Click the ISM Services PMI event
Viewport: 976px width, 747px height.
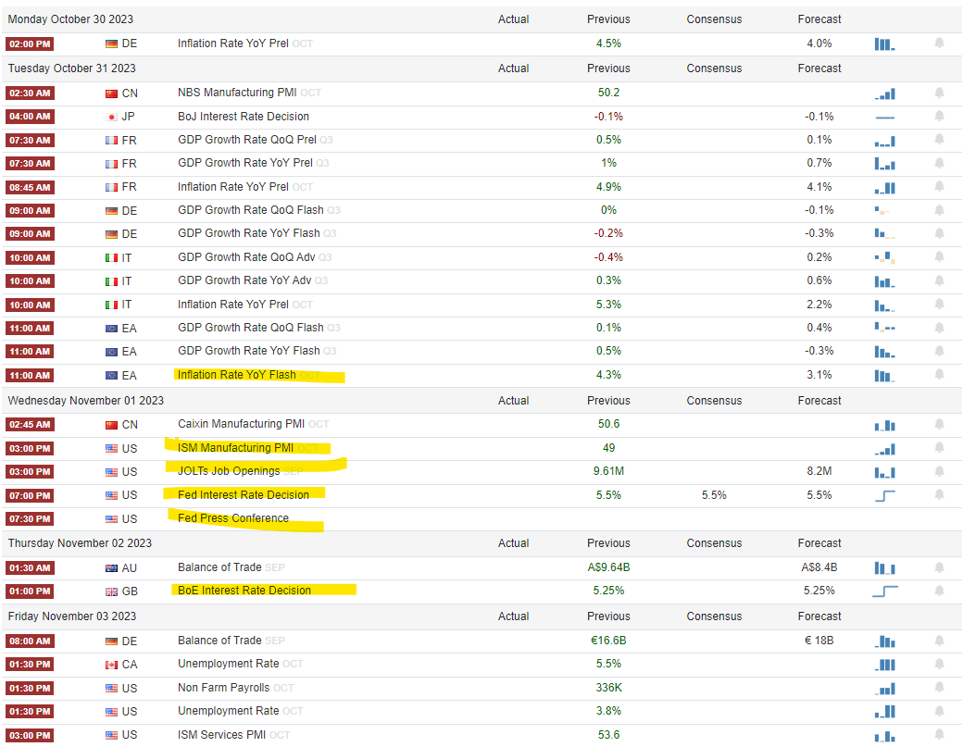[x=221, y=735]
